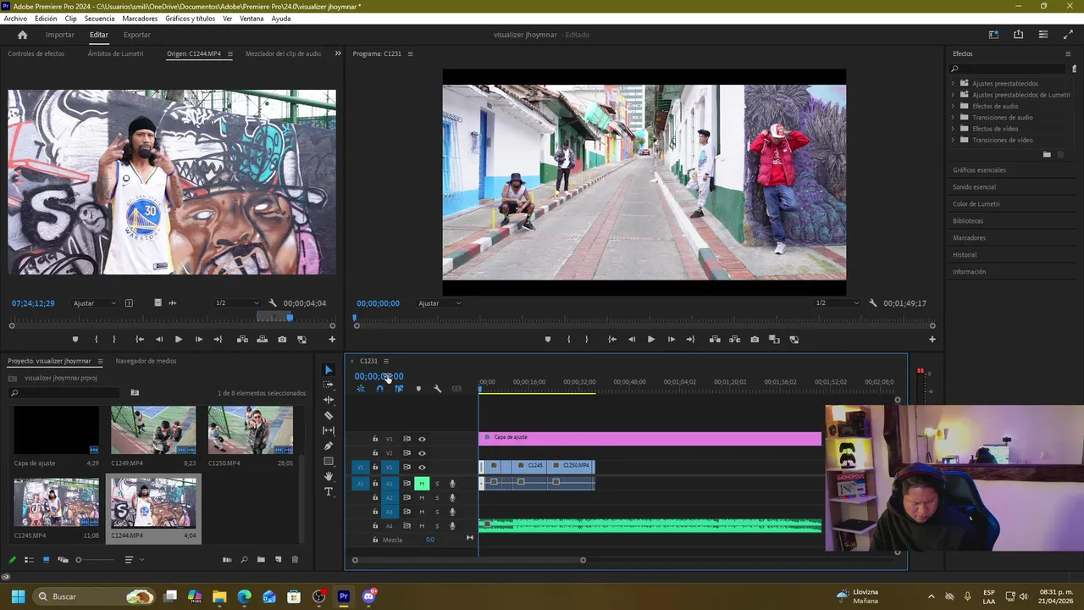Expand the Efectos de vídeo folder
The image size is (1084, 610).
point(953,129)
